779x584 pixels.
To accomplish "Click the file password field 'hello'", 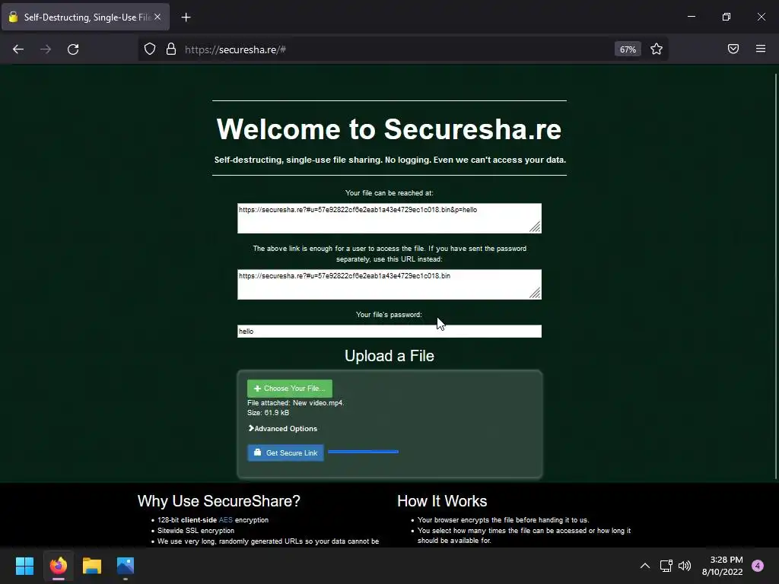I will click(x=389, y=332).
